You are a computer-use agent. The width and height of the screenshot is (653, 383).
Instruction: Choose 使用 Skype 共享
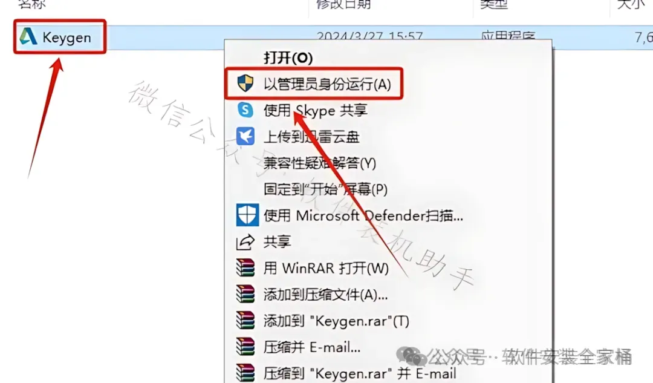pos(315,111)
